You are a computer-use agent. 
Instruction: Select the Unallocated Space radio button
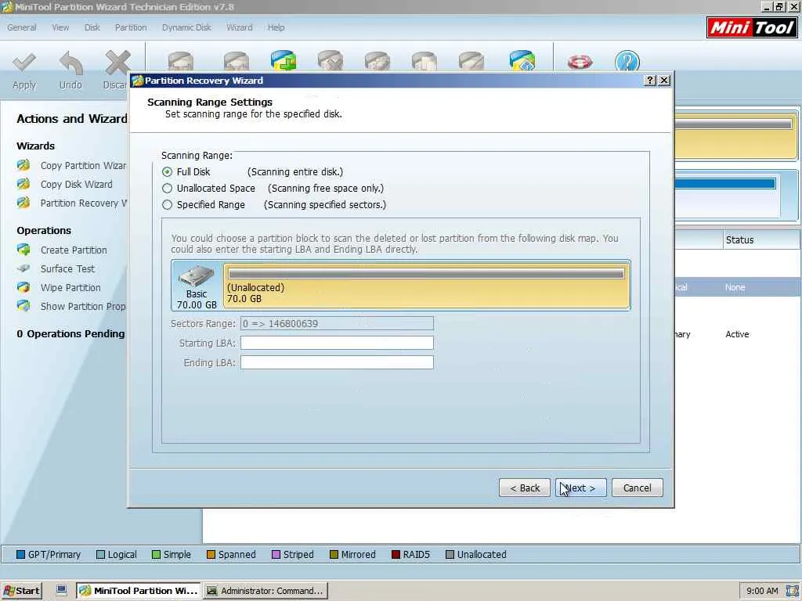click(x=167, y=188)
